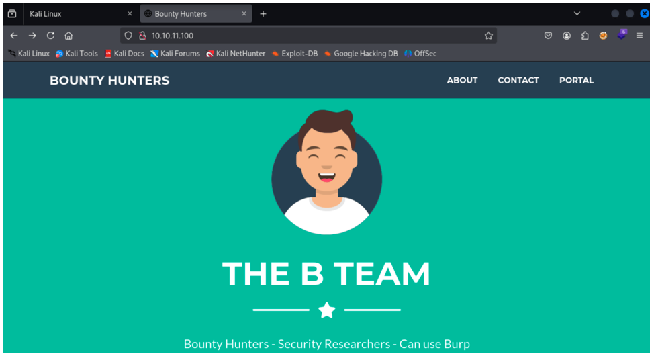Viewport: 654px width, 358px height.
Task: Open the Kali NetHunter bookmark
Action: 236,54
